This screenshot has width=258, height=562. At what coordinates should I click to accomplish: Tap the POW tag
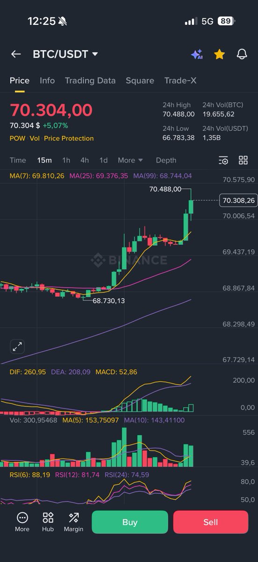pyautogui.click(x=18, y=138)
